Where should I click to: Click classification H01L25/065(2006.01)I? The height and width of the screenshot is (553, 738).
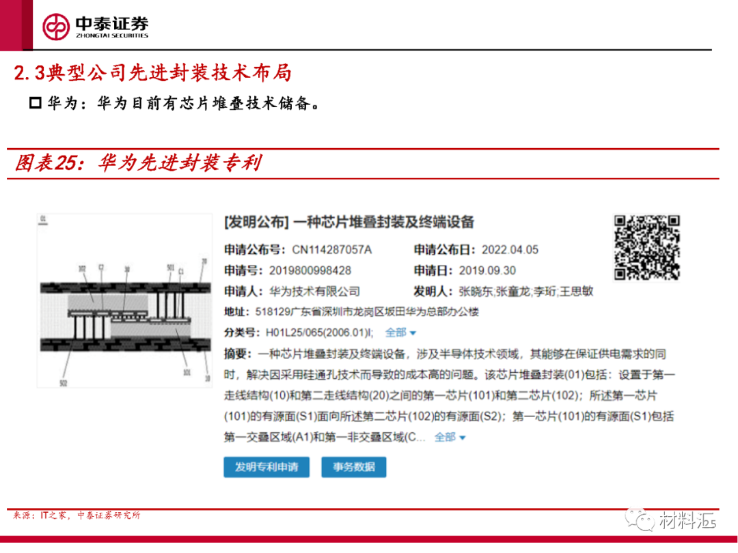319,333
